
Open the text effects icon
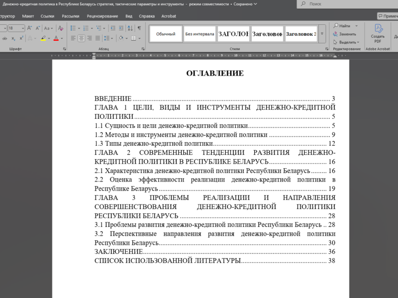coord(30,38)
